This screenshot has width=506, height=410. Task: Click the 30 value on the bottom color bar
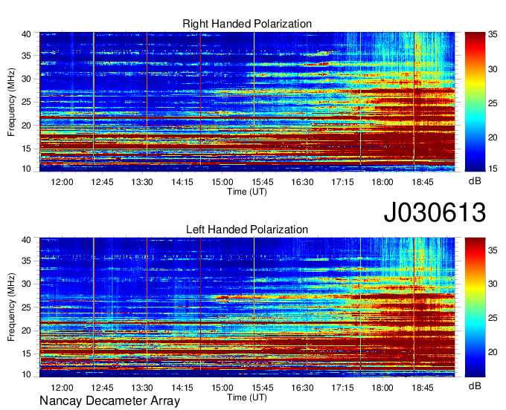pyautogui.click(x=493, y=284)
